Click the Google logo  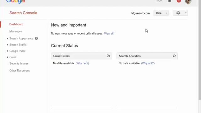(16, 2)
